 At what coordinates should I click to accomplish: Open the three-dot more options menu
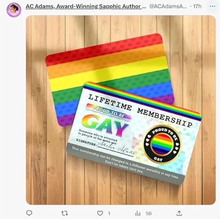[212, 6]
